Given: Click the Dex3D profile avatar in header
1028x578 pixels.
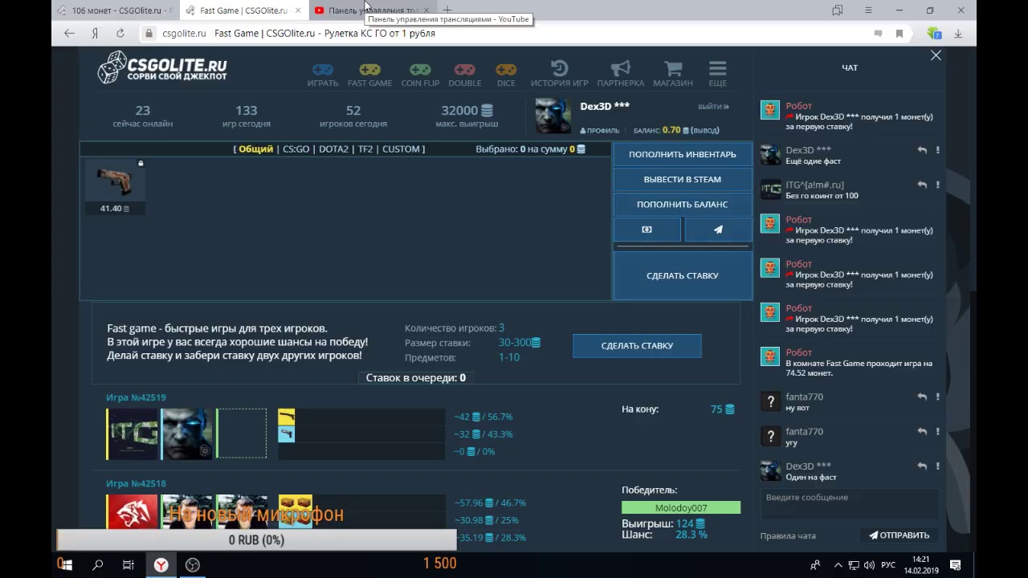Looking at the screenshot, I should 553,116.
